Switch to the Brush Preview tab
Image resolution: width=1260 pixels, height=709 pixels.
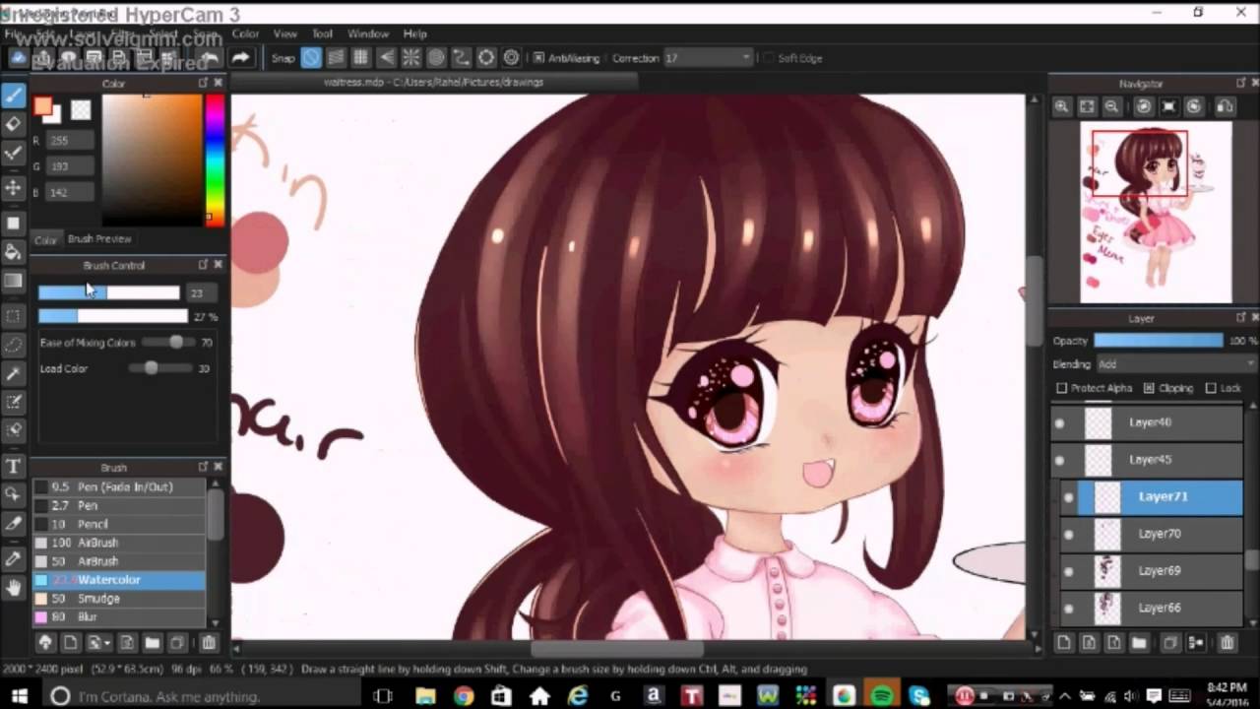[x=99, y=239]
